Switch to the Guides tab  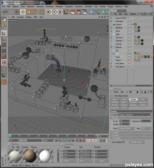point(133,99)
